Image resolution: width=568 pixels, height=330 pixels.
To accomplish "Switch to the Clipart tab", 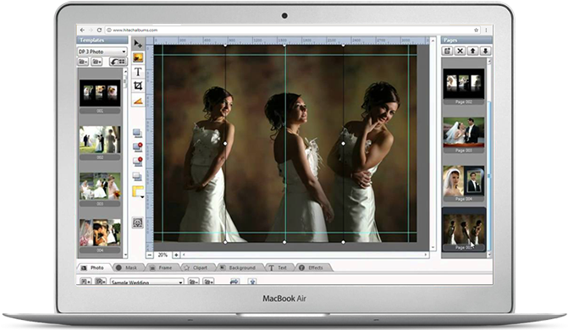I will pyautogui.click(x=196, y=267).
